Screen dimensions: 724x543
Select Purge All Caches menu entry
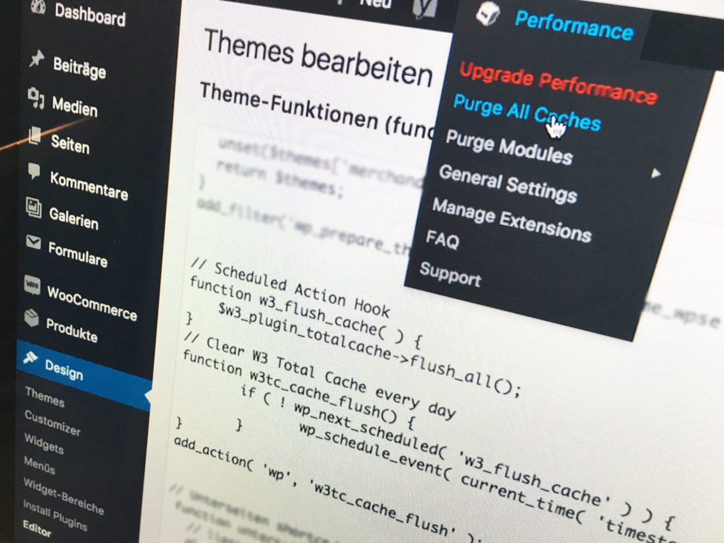(526, 112)
